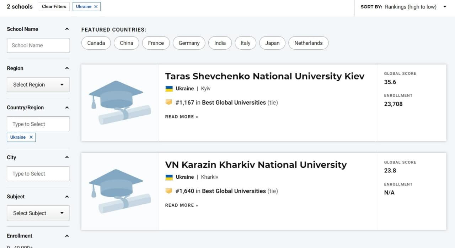Click Ukraine flag icon for Karazin Kharkiv
Image resolution: width=455 pixels, height=248 pixels.
coord(169,177)
